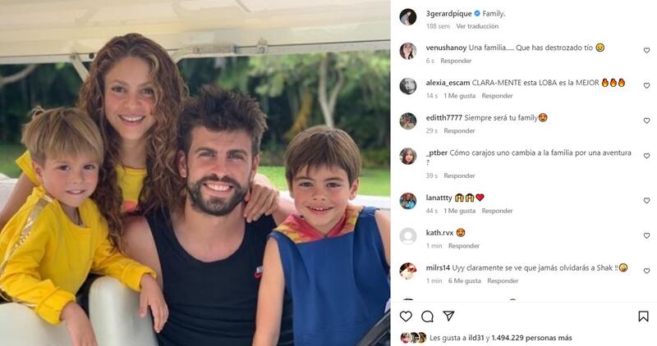The width and height of the screenshot is (657, 346).
Task: Save the post with the bookmark icon
Action: (643, 316)
